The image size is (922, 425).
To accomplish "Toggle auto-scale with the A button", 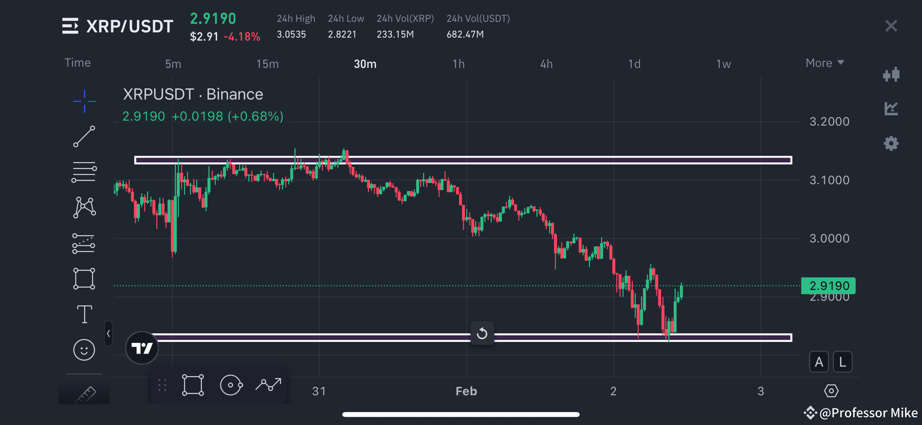I will [819, 361].
